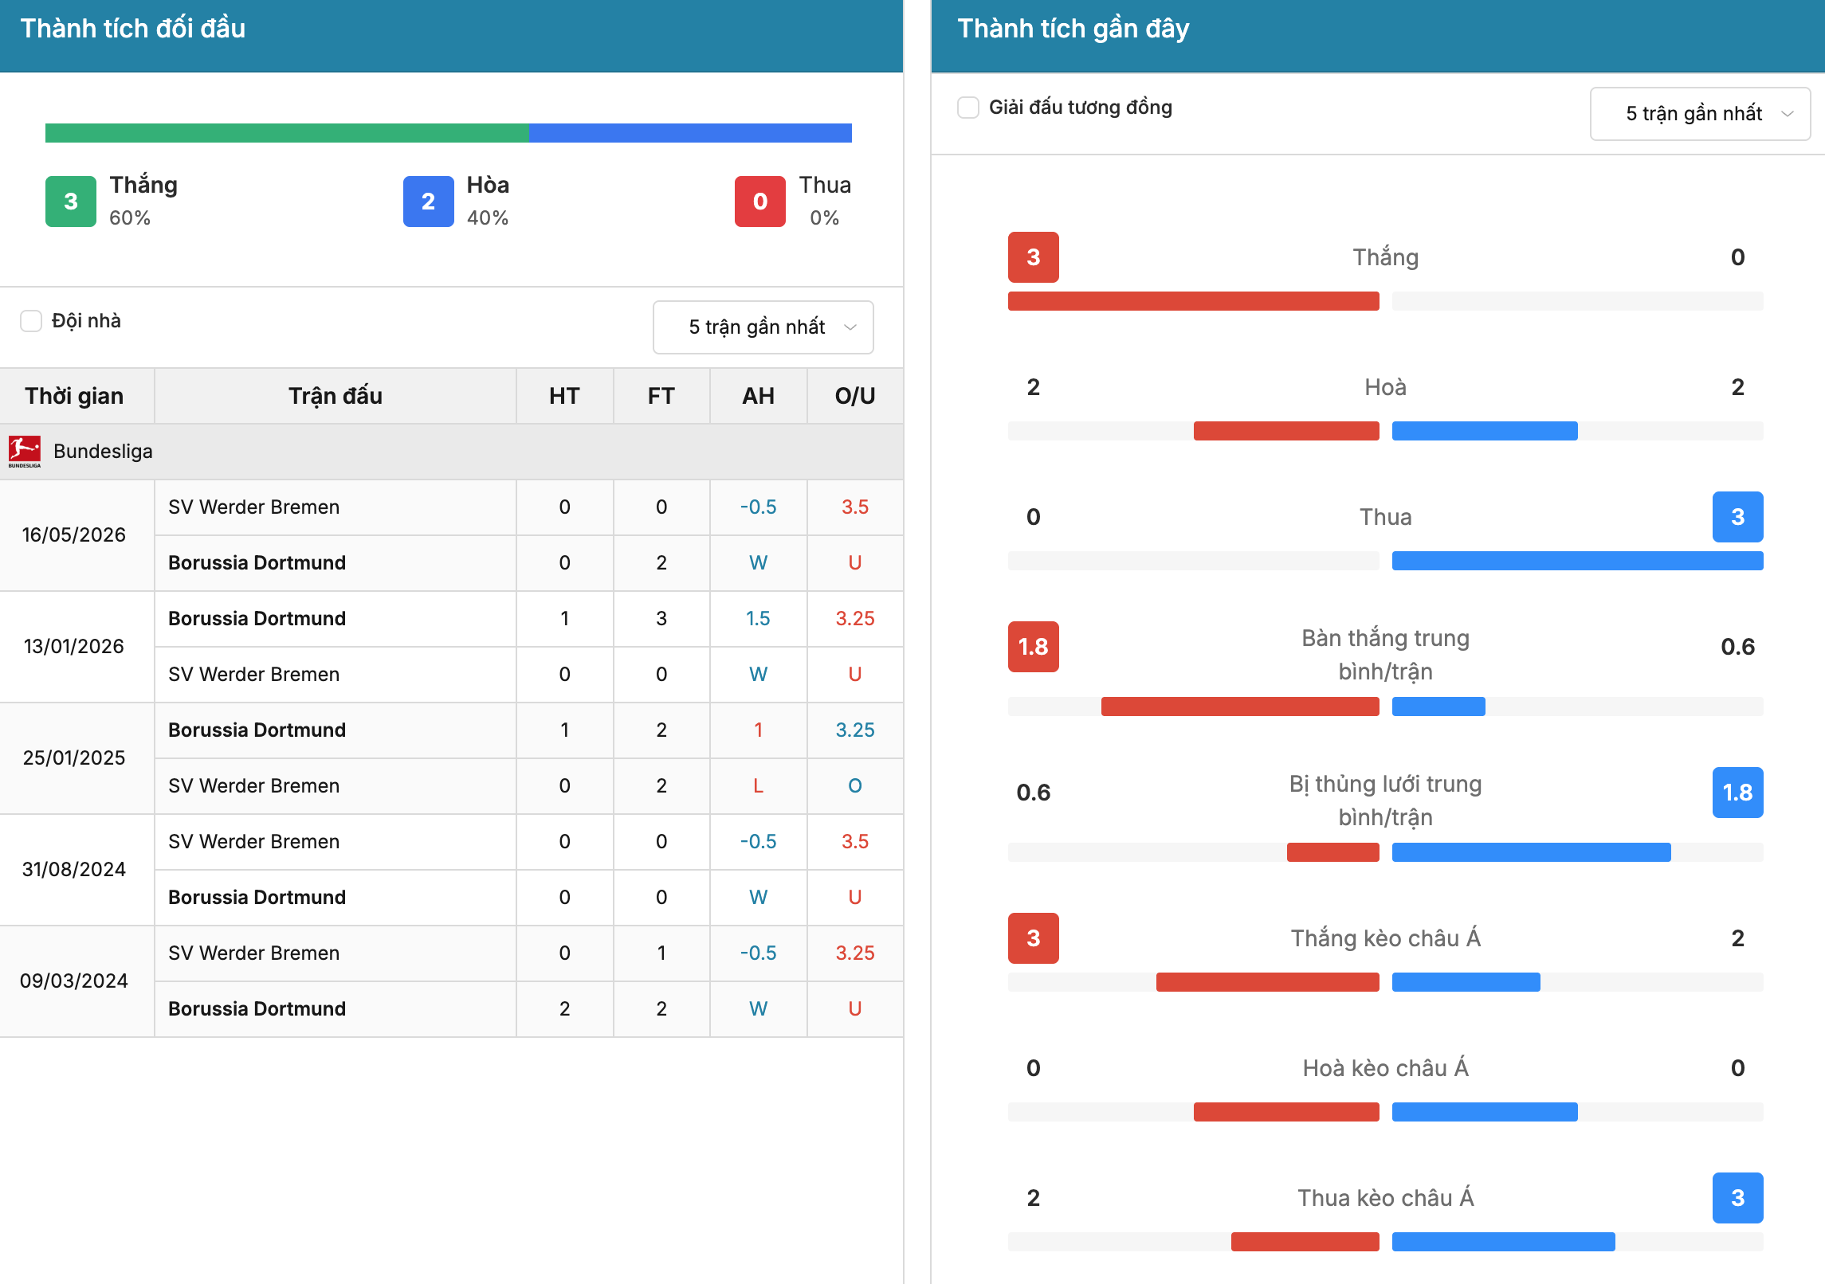Select the Trận đấu column header
1825x1284 pixels.
pos(336,396)
